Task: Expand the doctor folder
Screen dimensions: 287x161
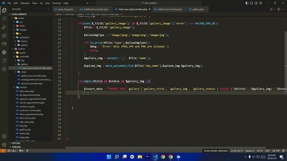Action: tap(24, 41)
